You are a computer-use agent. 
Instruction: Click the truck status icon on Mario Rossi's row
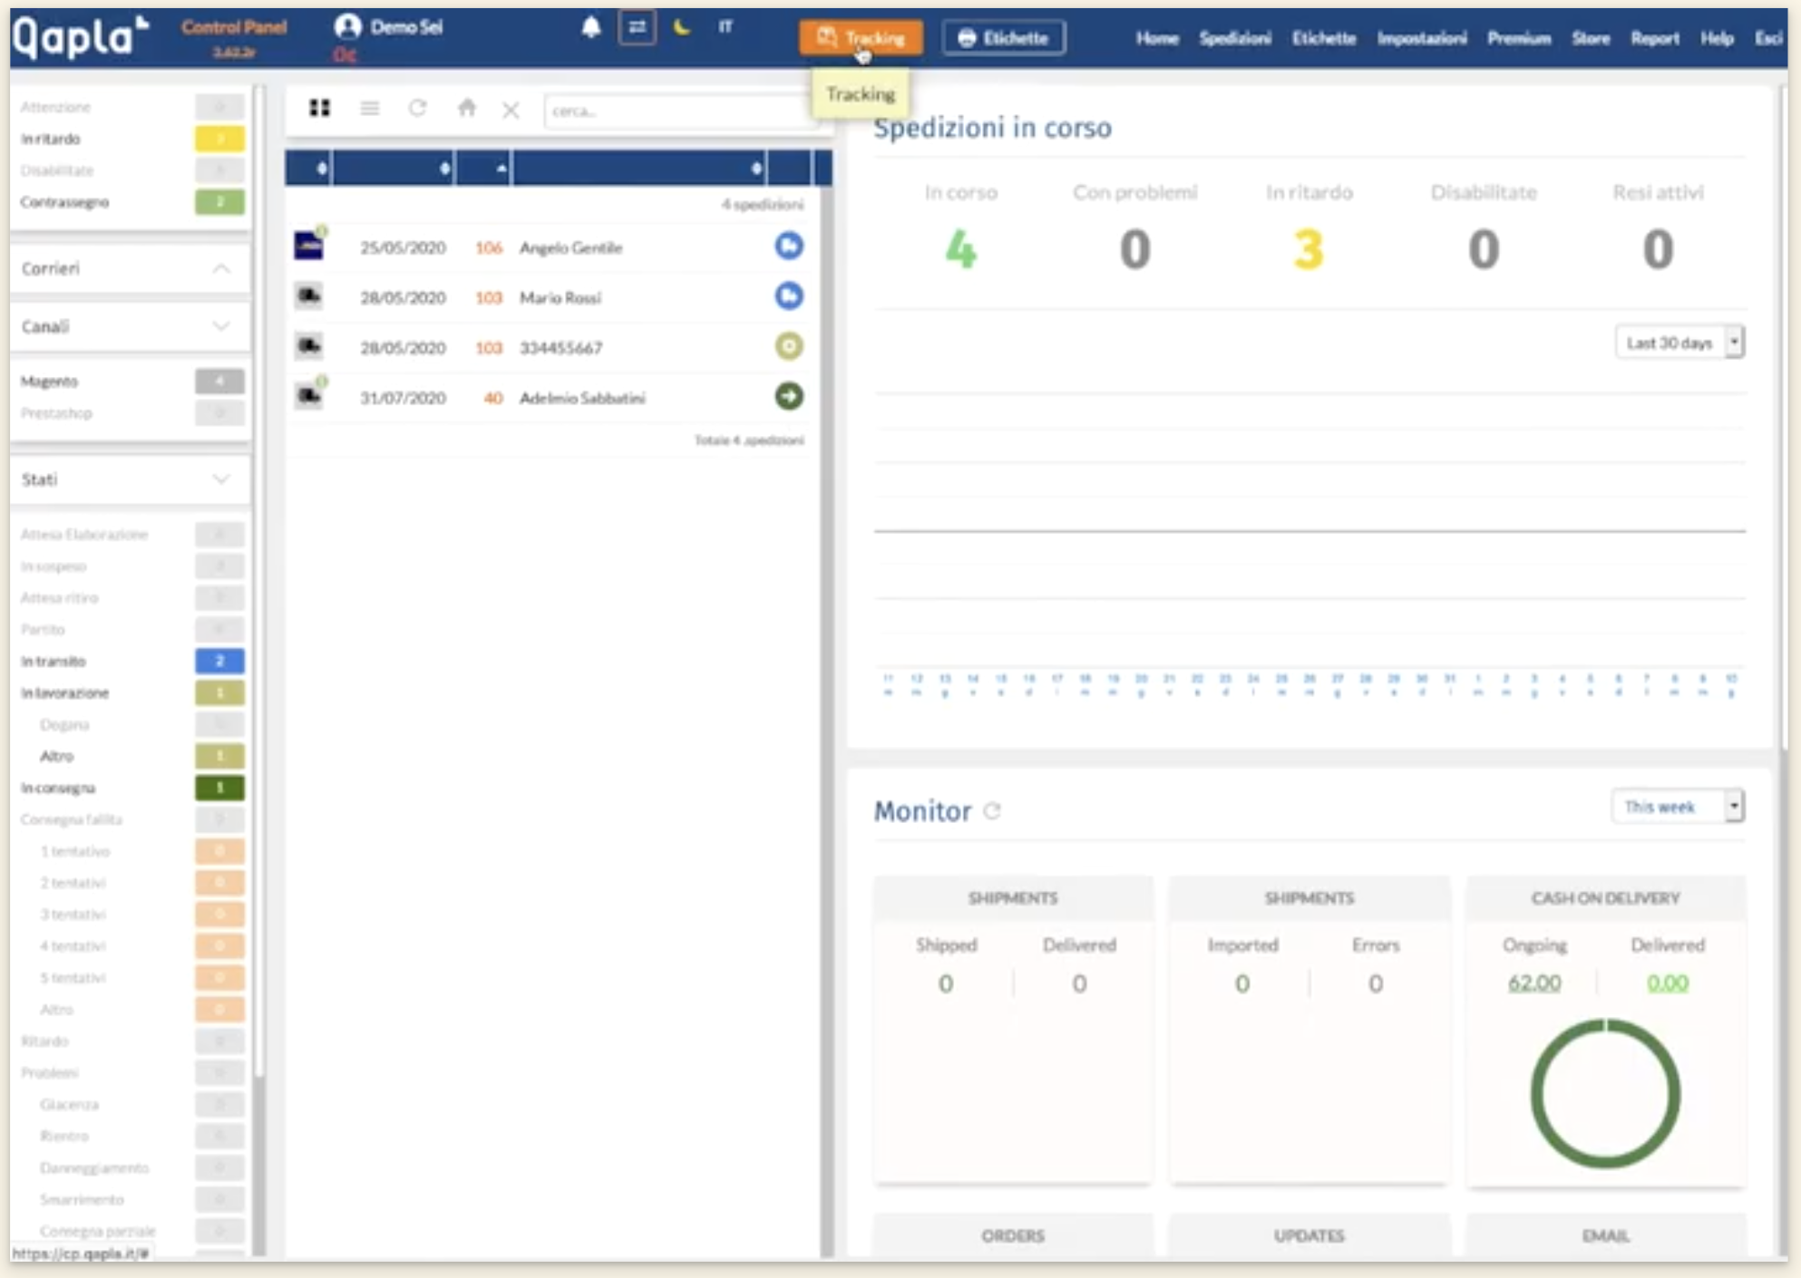pos(788,296)
